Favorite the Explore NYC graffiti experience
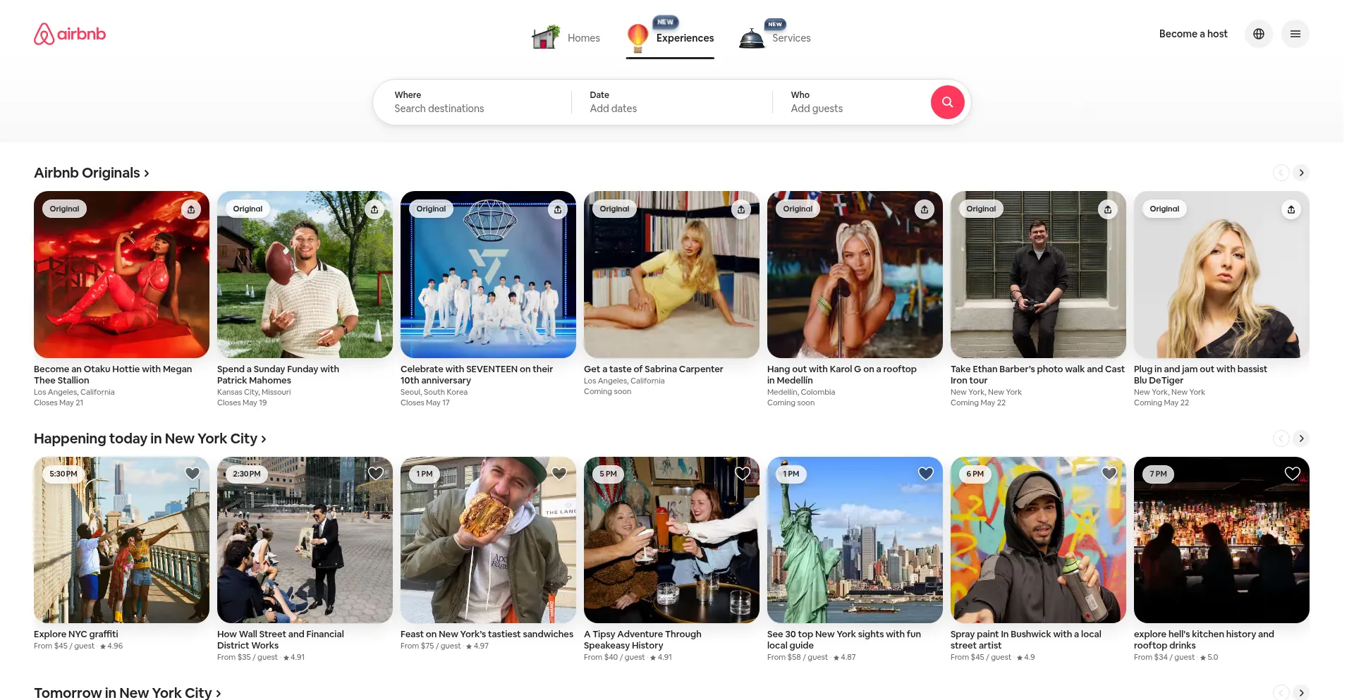1354x700 pixels. (x=193, y=474)
